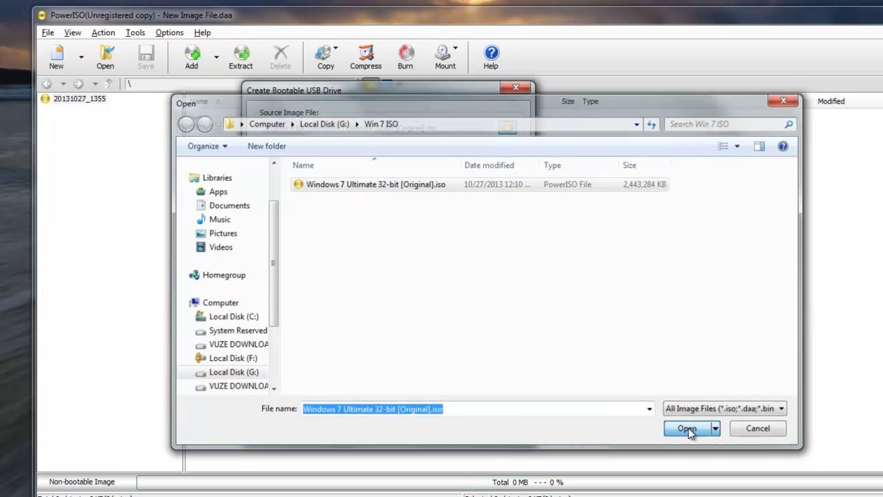Click the Save toolbar icon
The height and width of the screenshot is (497, 883).
146,57
